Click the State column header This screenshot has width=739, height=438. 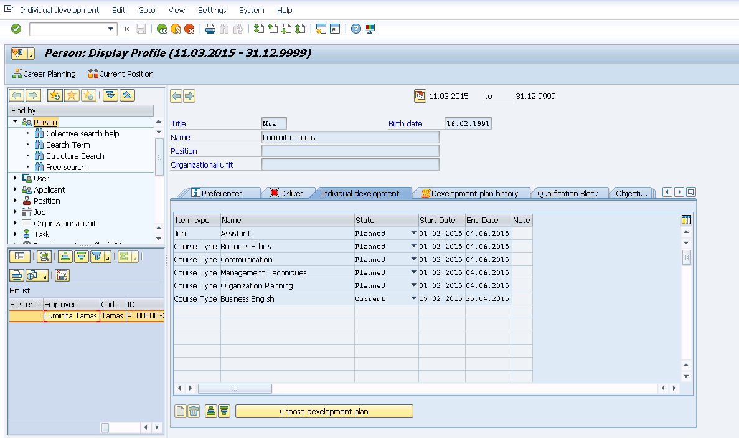click(386, 220)
